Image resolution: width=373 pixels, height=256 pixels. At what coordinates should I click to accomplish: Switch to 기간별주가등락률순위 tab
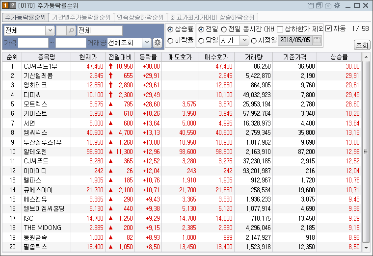[x=81, y=17]
